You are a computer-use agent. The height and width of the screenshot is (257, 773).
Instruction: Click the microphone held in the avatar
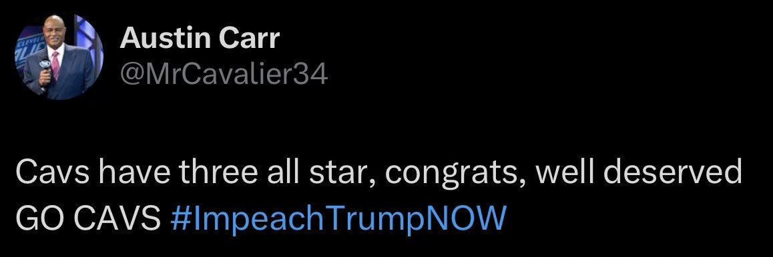point(45,69)
